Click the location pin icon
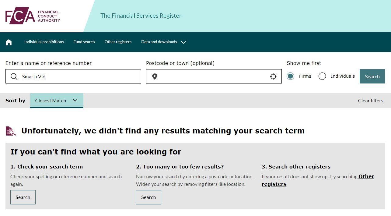The height and width of the screenshot is (216, 391). point(155,76)
